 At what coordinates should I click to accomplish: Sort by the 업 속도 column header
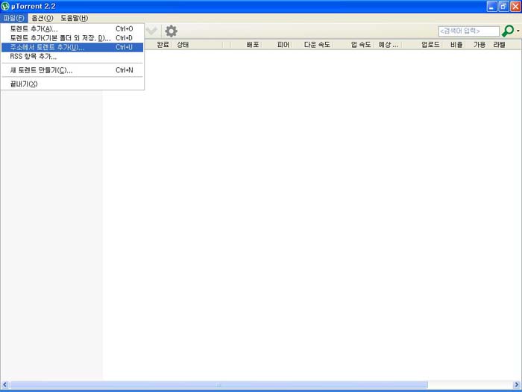pyautogui.click(x=361, y=45)
